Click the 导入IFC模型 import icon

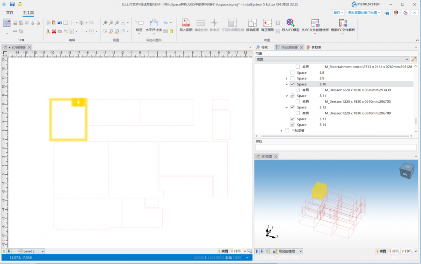click(x=290, y=23)
